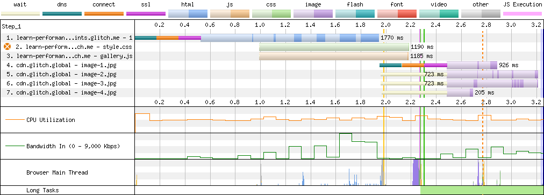Click the 'image' legend color swatch
The height and width of the screenshot is (195, 544).
[313, 14]
